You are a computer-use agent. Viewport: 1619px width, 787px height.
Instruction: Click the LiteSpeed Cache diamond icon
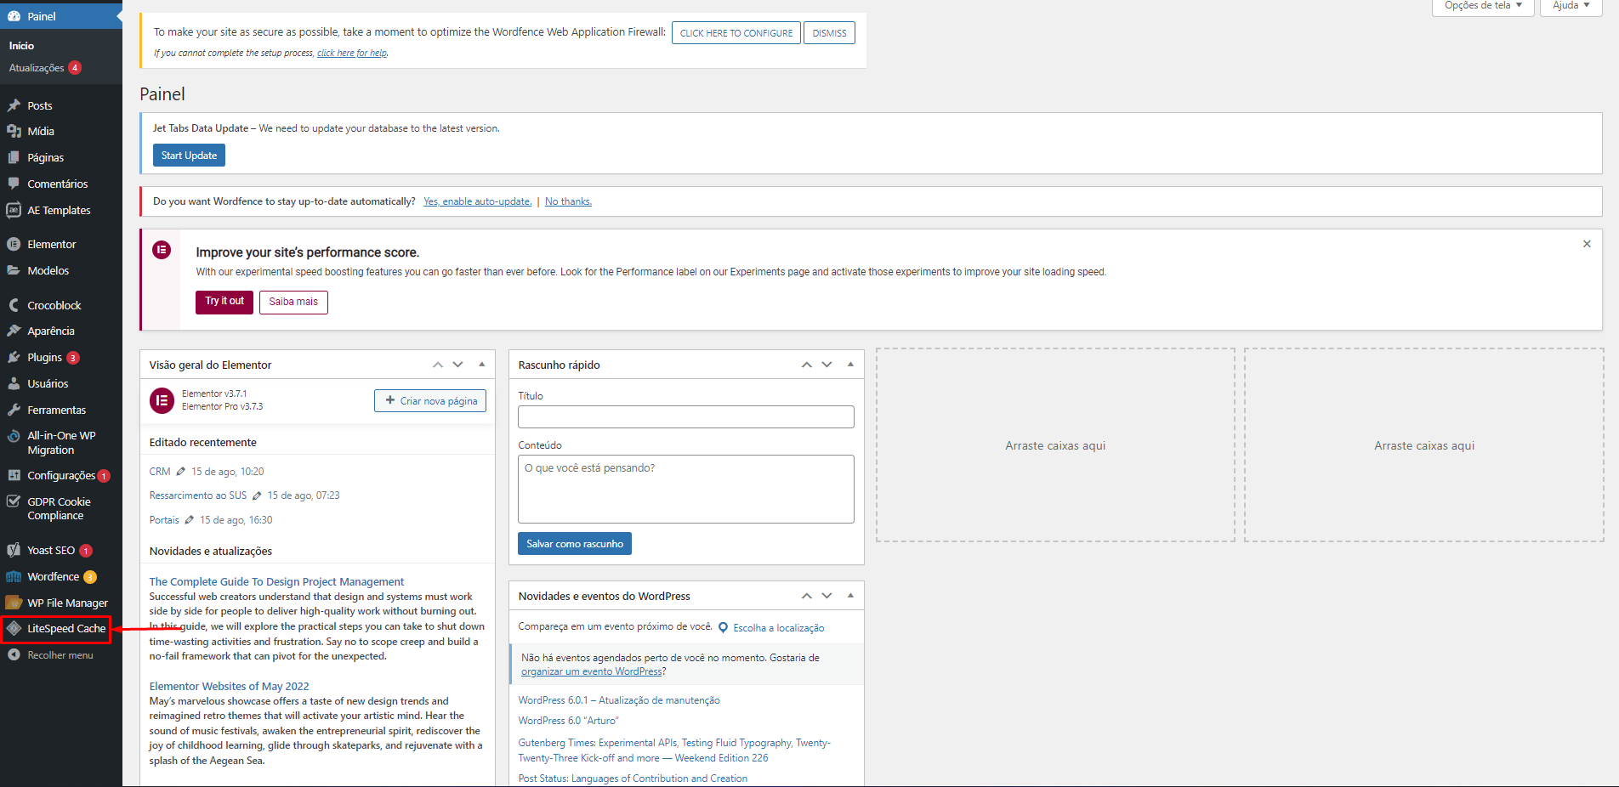(x=14, y=628)
